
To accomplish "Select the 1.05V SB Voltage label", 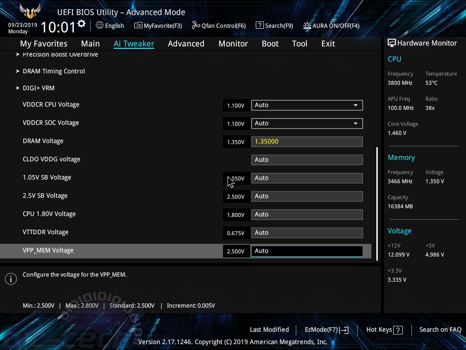I will 47,178.
